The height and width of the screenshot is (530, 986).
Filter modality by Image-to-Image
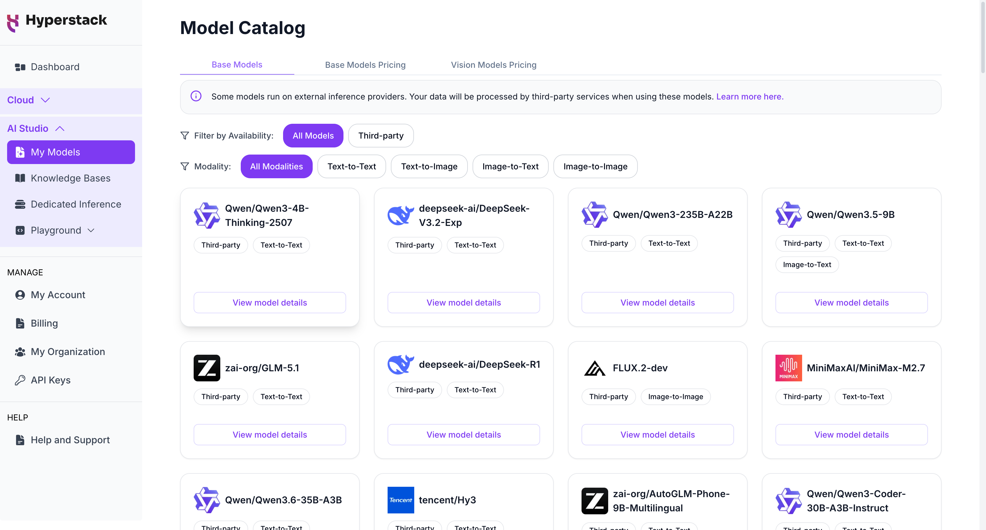click(595, 166)
